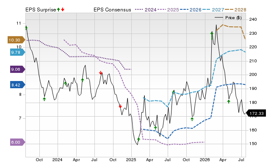
Task: Click the 2024 label on the time axis
Action: click(57, 159)
